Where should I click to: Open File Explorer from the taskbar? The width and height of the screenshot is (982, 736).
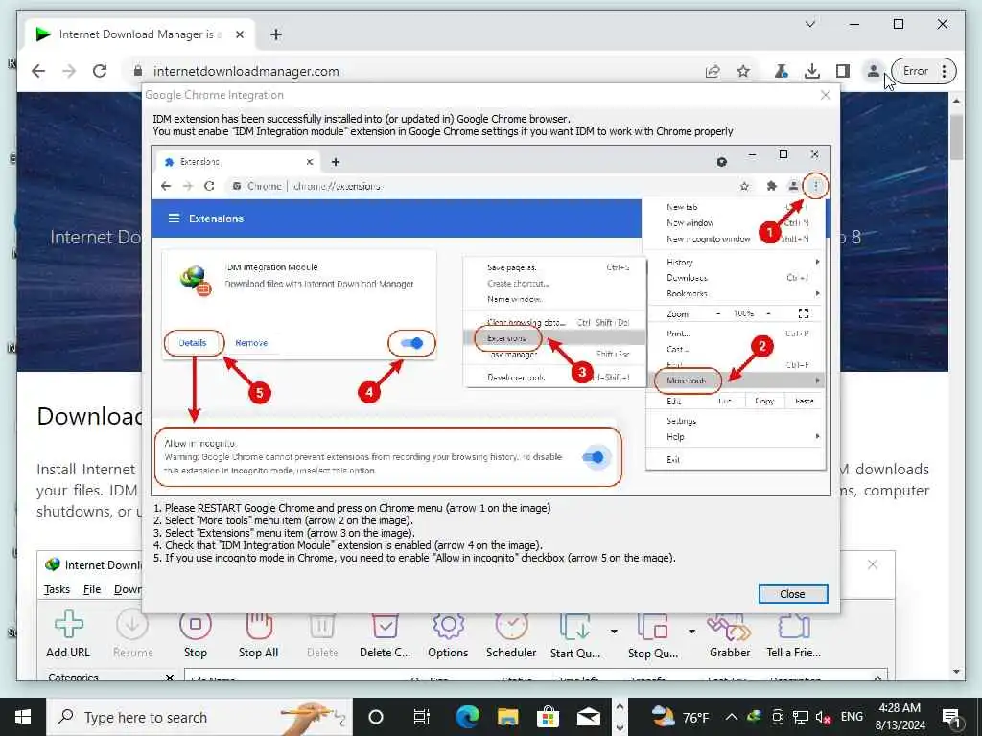pyautogui.click(x=508, y=717)
